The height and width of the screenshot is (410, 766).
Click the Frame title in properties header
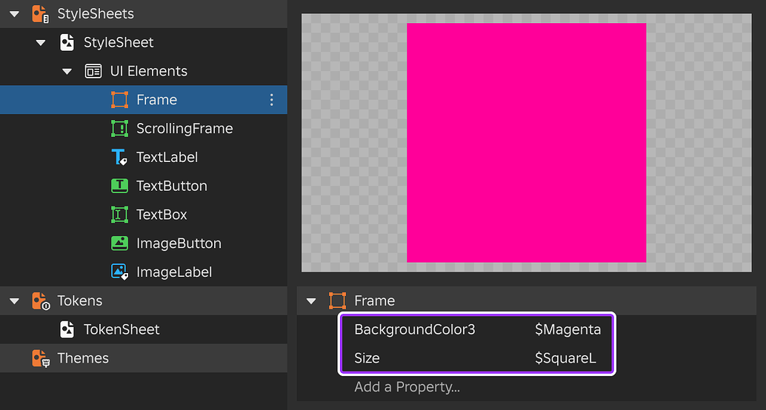(x=375, y=300)
